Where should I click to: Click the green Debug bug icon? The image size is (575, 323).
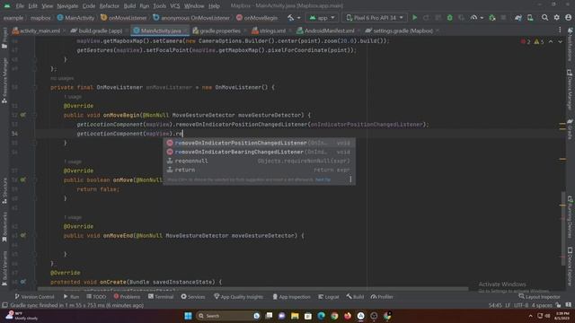click(x=450, y=18)
